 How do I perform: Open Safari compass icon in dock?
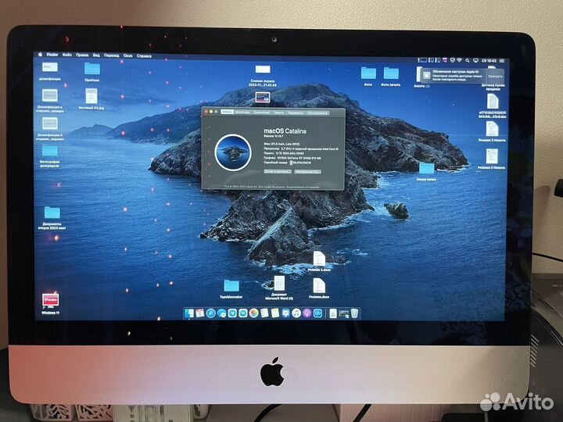(211, 313)
